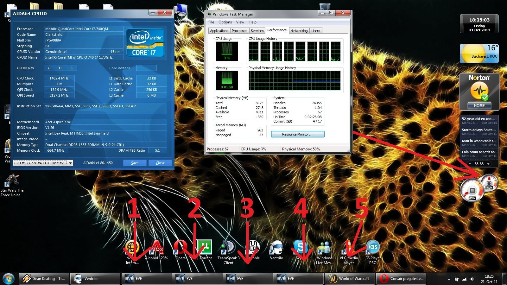Launch TeamSpeak 3 Client shortcut

point(228,252)
